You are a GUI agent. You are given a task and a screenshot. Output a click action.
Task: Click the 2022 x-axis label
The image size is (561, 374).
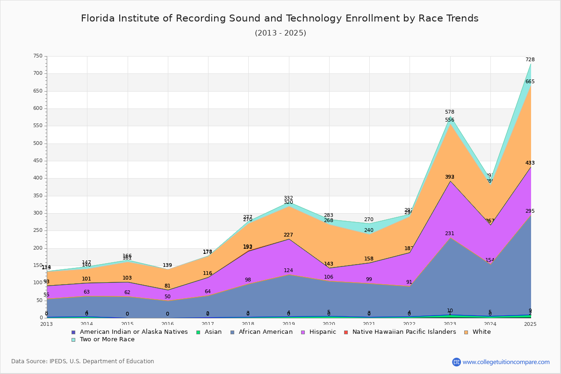coord(410,324)
